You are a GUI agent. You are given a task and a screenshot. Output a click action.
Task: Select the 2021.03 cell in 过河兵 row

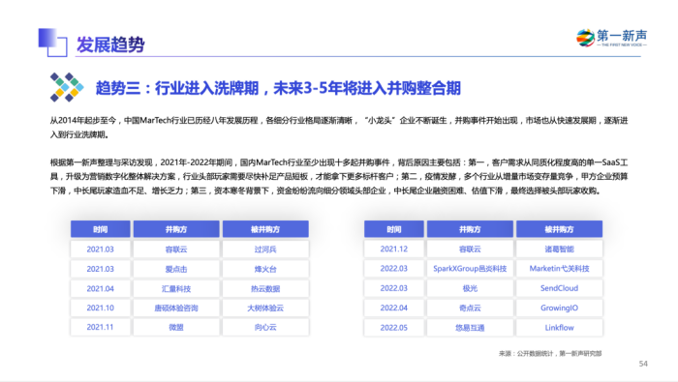(101, 250)
